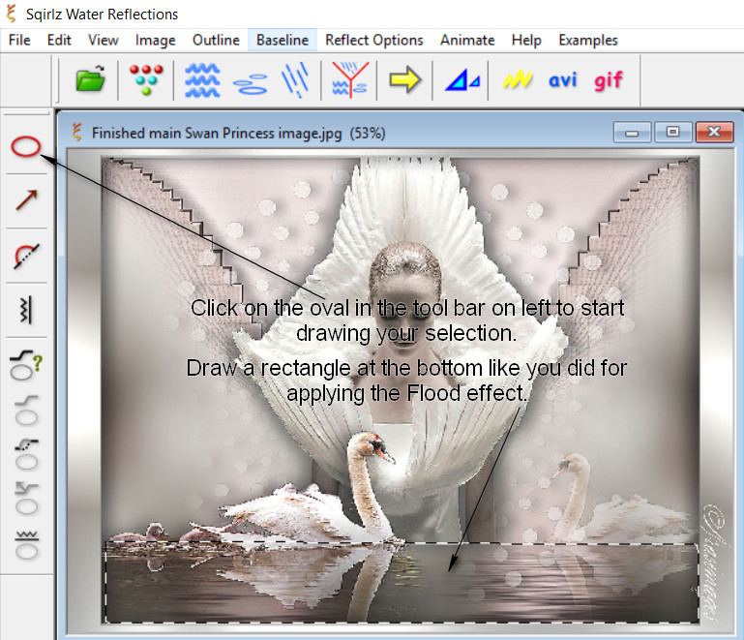Save animation using the gif button
This screenshot has width=744, height=640.
click(x=609, y=79)
